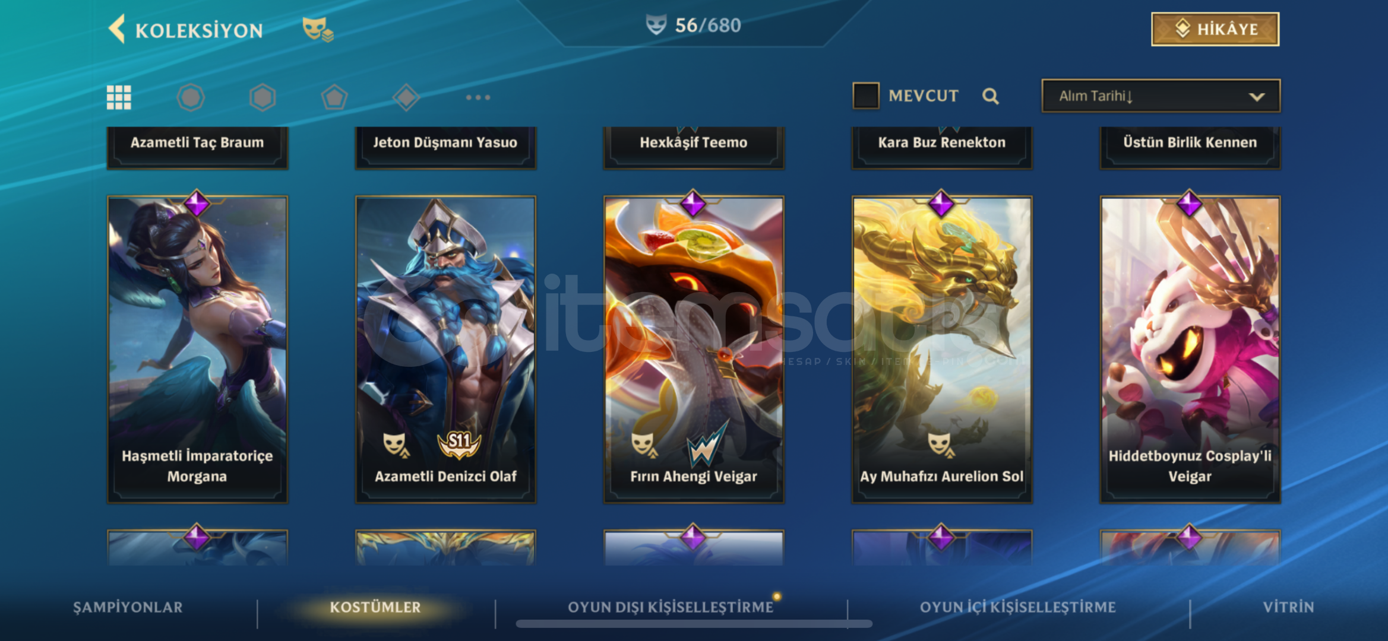Select the pentagon rarity filter icon
1388x641 pixels.
[x=334, y=97]
